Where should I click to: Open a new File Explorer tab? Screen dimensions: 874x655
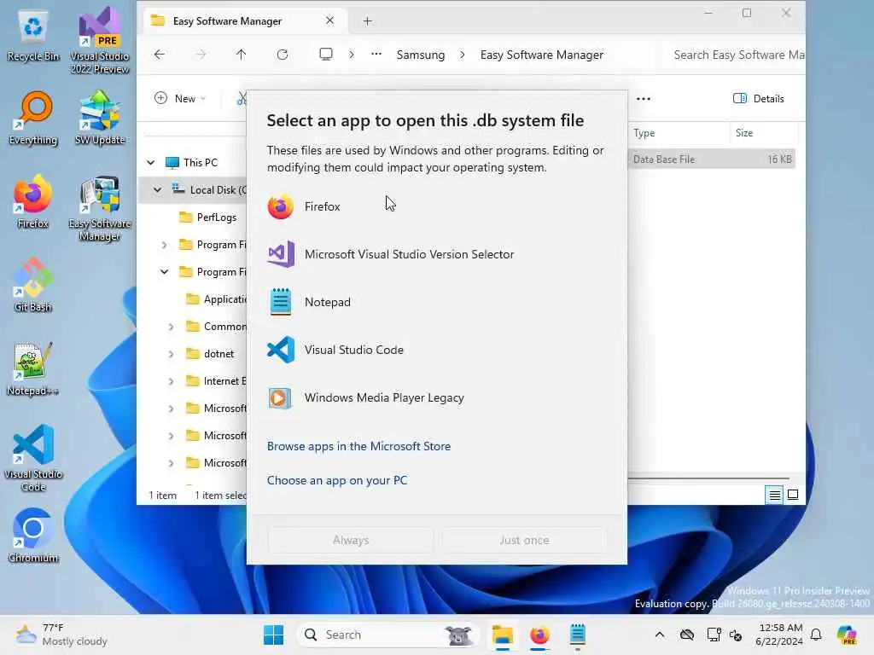click(x=367, y=21)
